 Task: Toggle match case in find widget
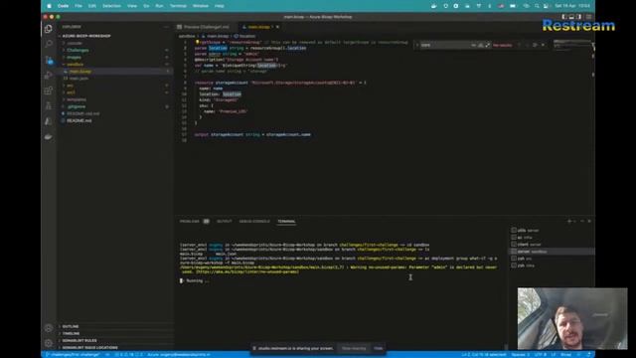pos(473,45)
